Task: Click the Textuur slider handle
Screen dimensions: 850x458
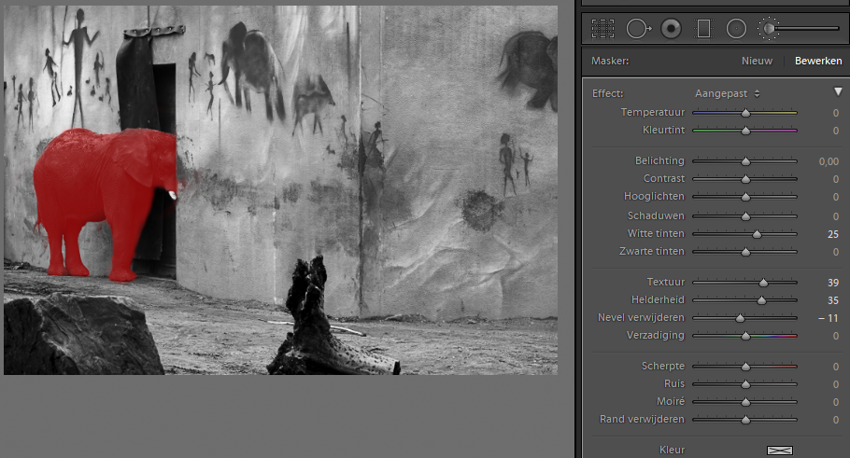Action: click(763, 283)
